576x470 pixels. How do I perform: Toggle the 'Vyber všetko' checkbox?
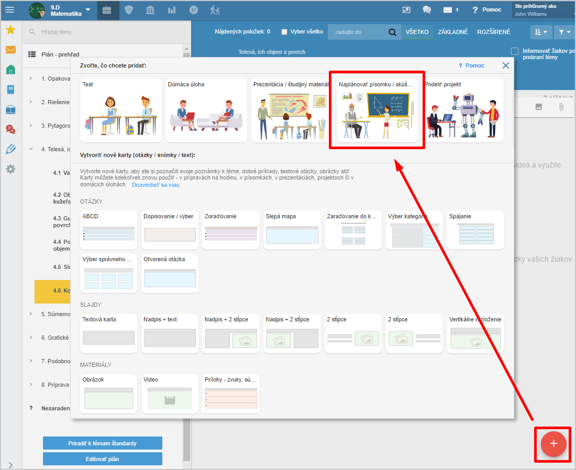point(284,32)
